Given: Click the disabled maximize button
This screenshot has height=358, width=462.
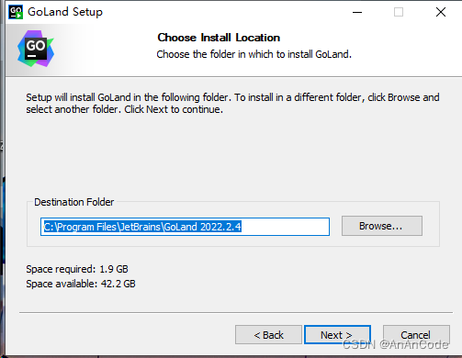Looking at the screenshot, I should 399,12.
